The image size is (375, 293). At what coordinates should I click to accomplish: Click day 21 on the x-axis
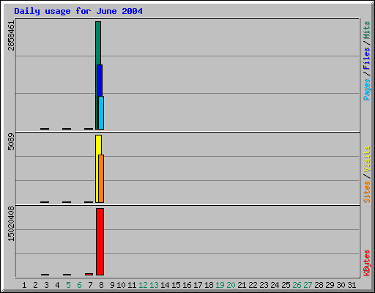(242, 285)
